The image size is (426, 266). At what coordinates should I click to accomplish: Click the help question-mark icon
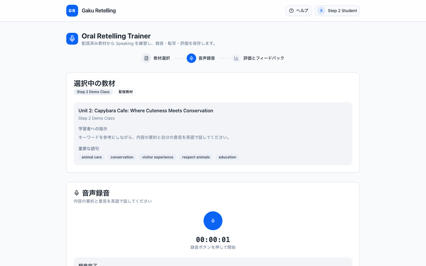[291, 11]
